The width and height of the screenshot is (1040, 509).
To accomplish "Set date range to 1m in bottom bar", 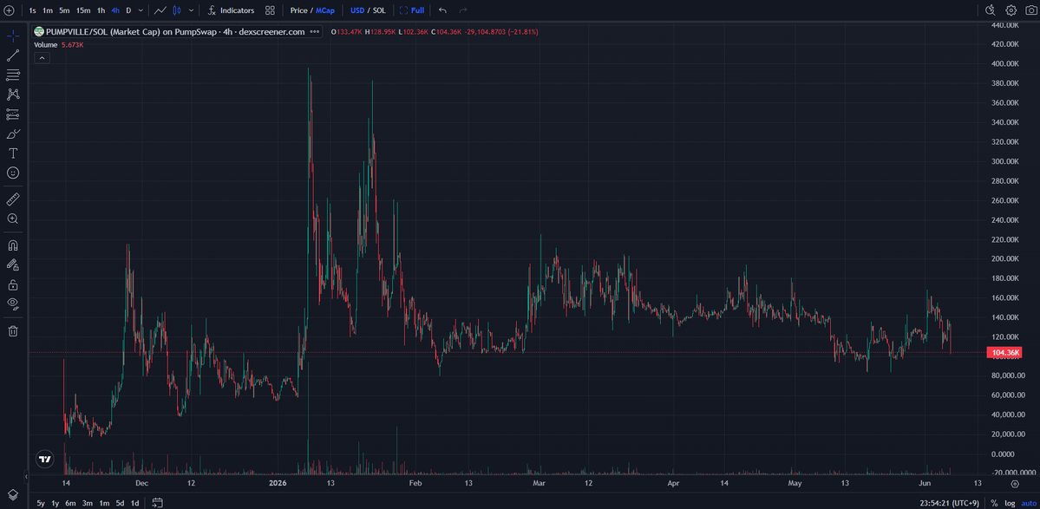I will tap(104, 503).
